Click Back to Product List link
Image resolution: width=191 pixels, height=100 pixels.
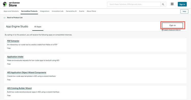point(15,18)
